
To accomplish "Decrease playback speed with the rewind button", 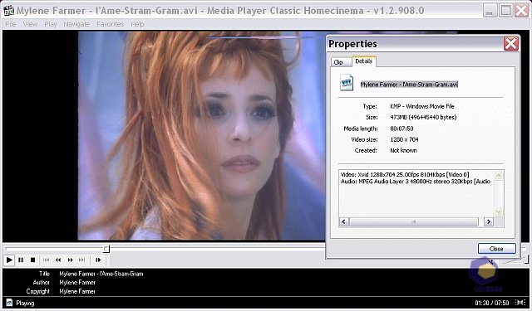I will (x=58, y=260).
